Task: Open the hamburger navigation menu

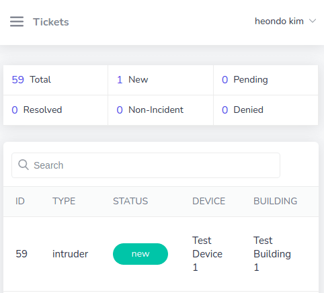Action: pyautogui.click(x=17, y=22)
